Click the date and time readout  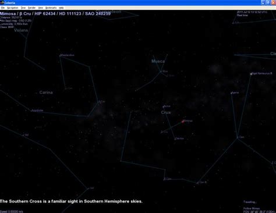[x=252, y=12]
